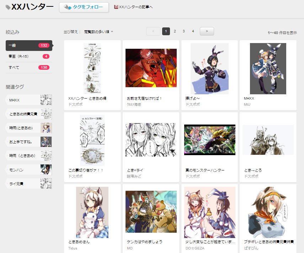Click the red article icon beside XXハンターの記事へ

116,7
